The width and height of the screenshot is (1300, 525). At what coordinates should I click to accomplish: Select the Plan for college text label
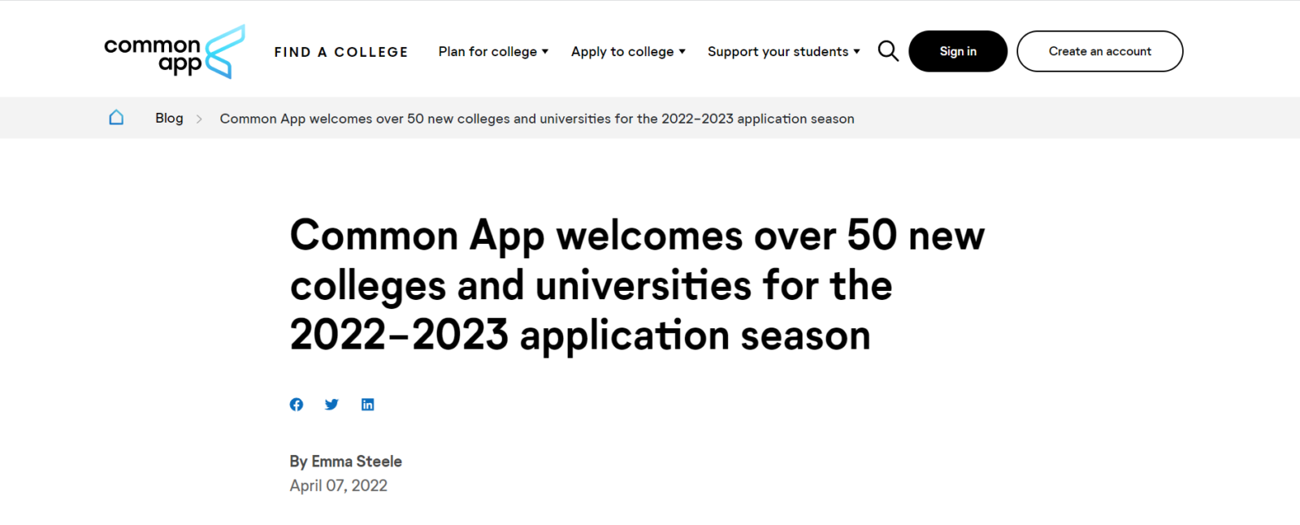tap(487, 51)
